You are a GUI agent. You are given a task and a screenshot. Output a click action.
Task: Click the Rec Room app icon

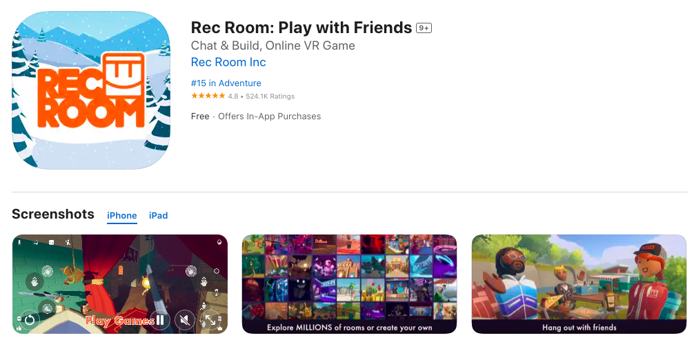(x=91, y=90)
